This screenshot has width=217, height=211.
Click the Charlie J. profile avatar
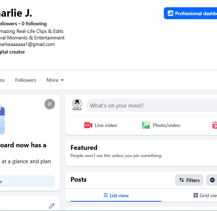pos(77,105)
